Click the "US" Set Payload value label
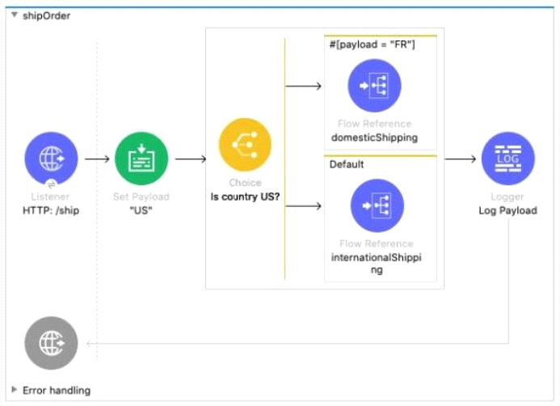560x406 pixels. (x=141, y=210)
